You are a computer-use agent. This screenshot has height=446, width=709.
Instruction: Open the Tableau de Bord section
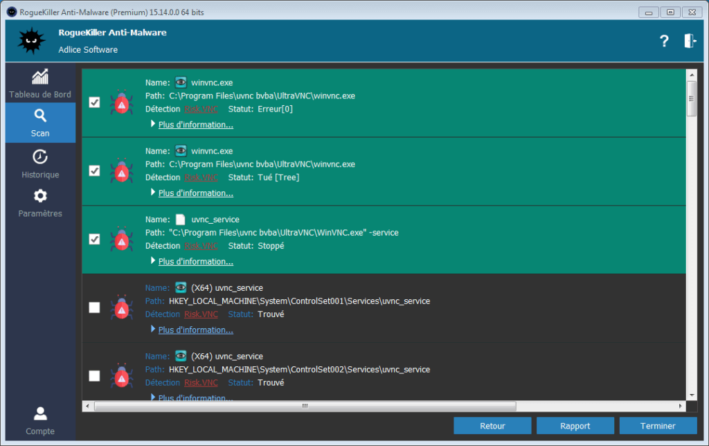click(x=40, y=84)
